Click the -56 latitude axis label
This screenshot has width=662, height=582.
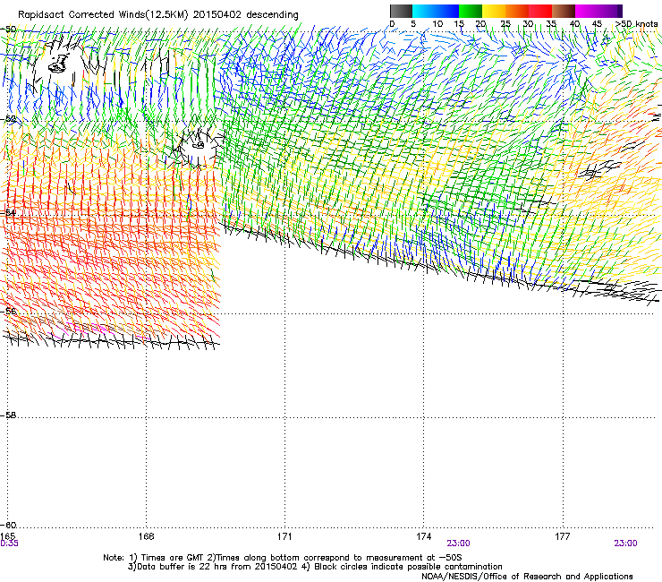pos(8,311)
